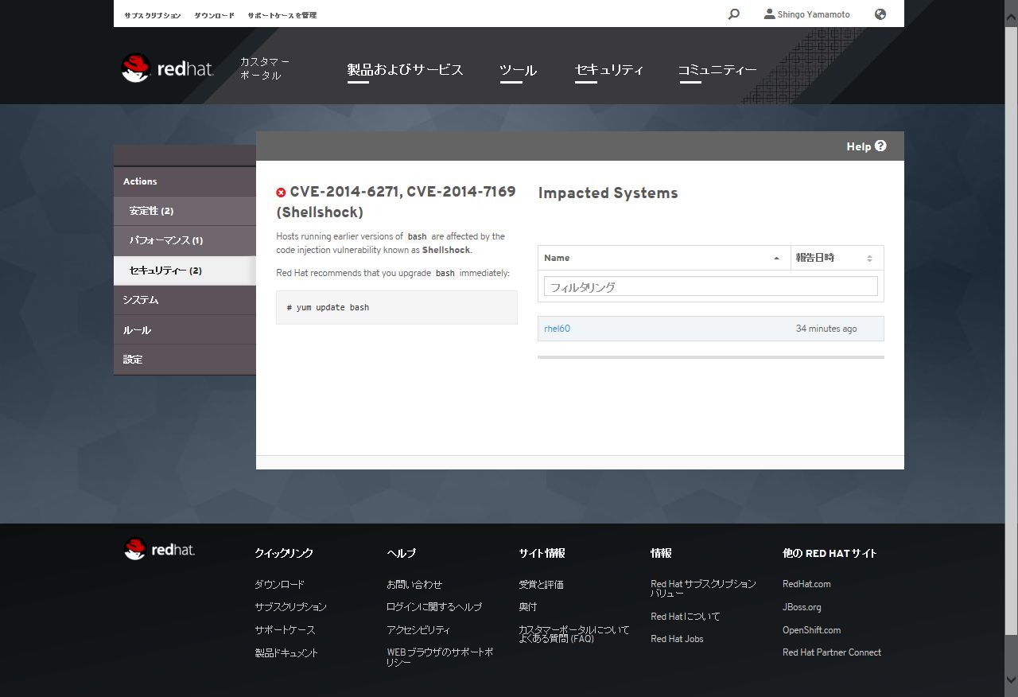
Task: Open the rhel60 system link
Action: 557,329
